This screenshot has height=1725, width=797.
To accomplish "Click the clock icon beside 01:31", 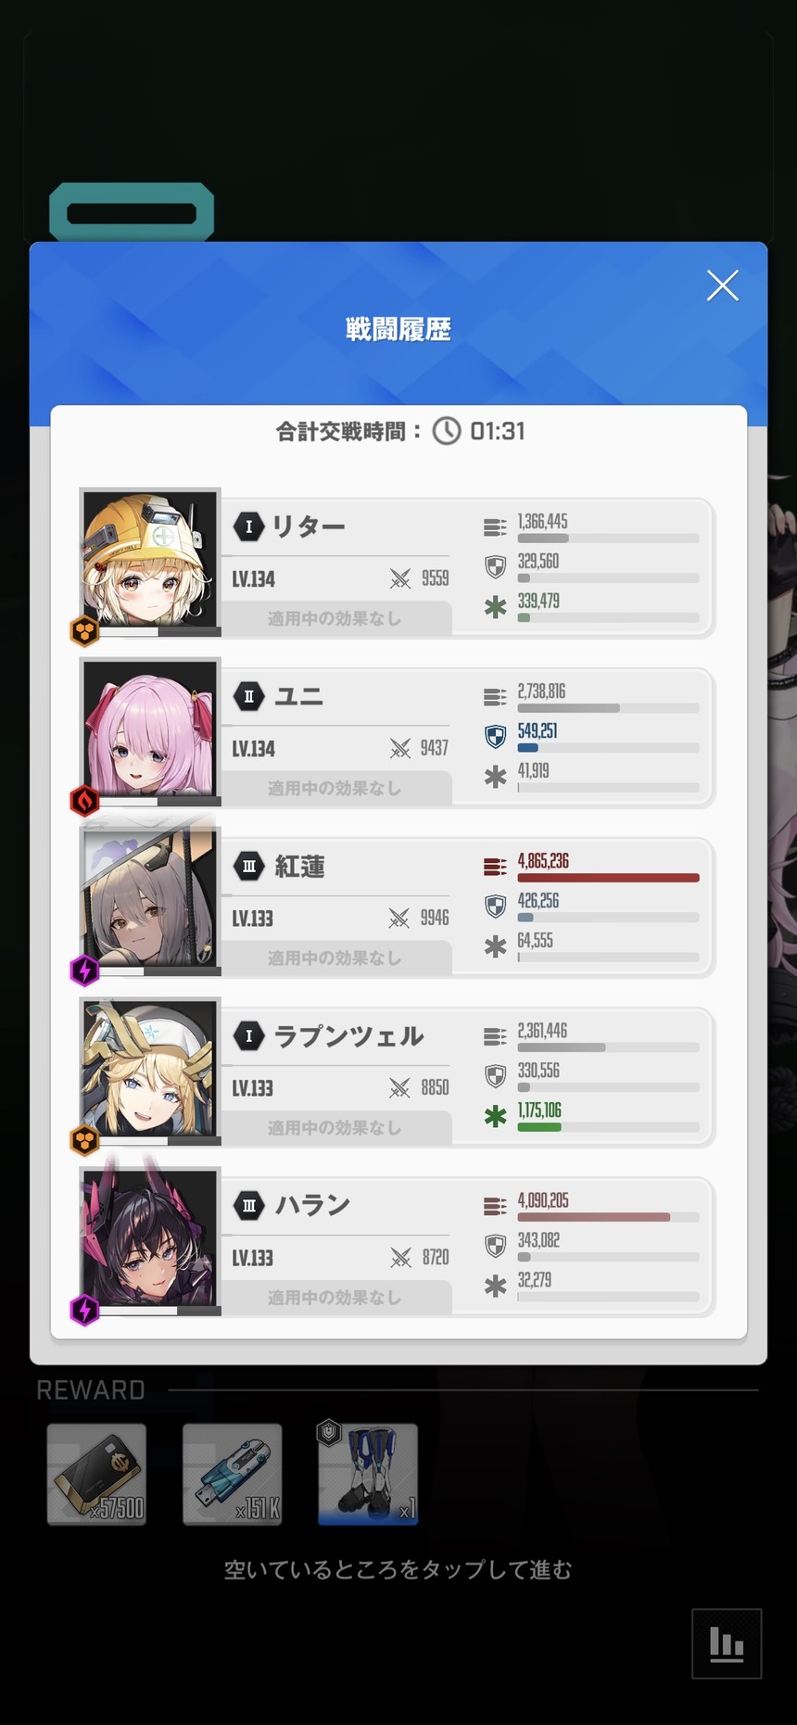I will (447, 431).
